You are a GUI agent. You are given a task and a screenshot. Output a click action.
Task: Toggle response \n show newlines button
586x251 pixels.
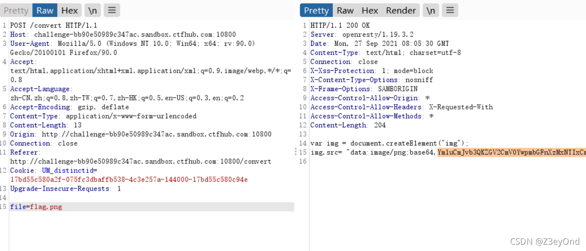pos(431,10)
